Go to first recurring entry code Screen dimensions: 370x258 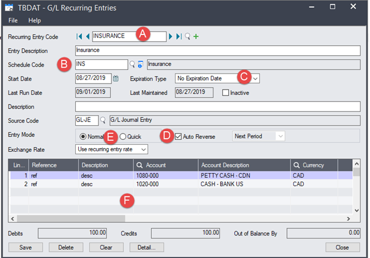(x=79, y=36)
